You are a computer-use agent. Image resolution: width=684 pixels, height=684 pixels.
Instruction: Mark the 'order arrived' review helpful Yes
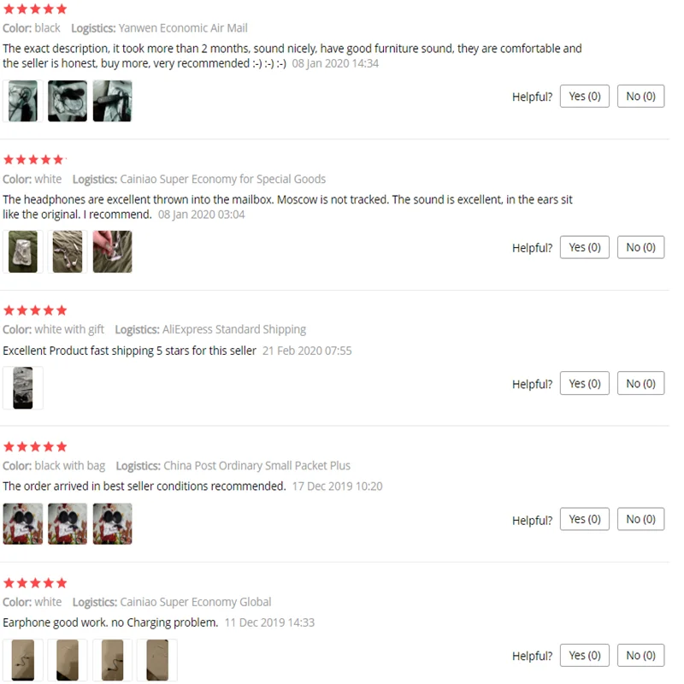[x=584, y=519]
